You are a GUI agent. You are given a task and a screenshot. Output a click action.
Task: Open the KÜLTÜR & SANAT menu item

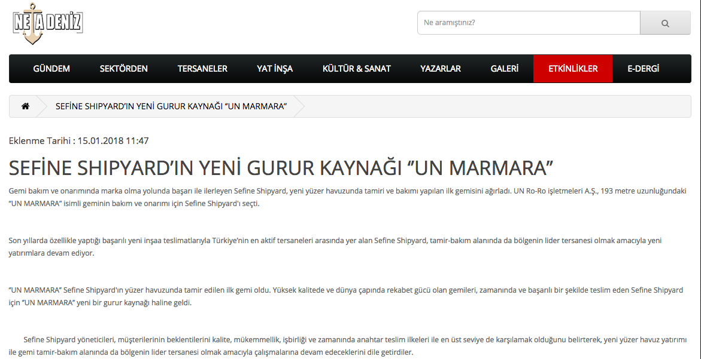point(357,69)
